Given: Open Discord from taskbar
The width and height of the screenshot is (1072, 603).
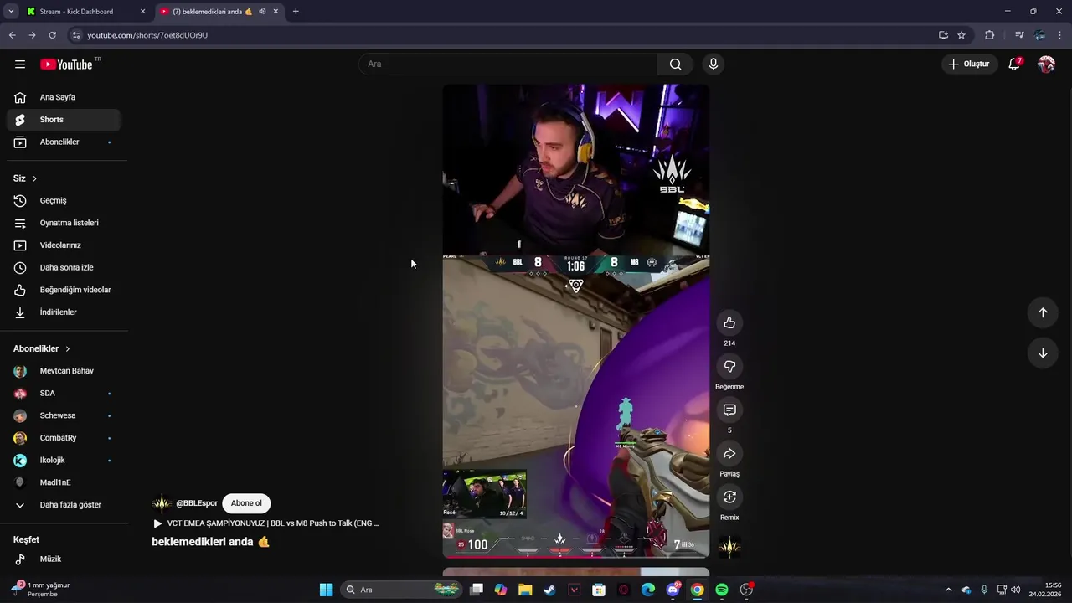Looking at the screenshot, I should tap(673, 590).
